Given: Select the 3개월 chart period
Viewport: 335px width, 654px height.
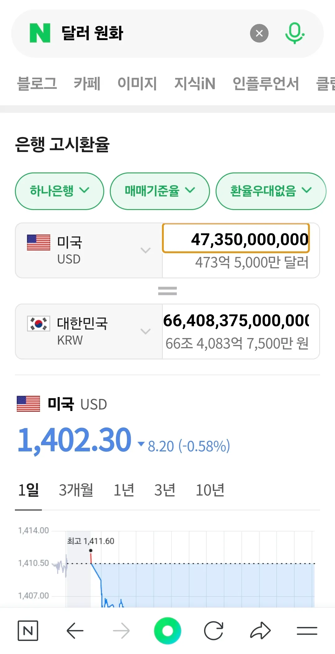Looking at the screenshot, I should coord(76,490).
